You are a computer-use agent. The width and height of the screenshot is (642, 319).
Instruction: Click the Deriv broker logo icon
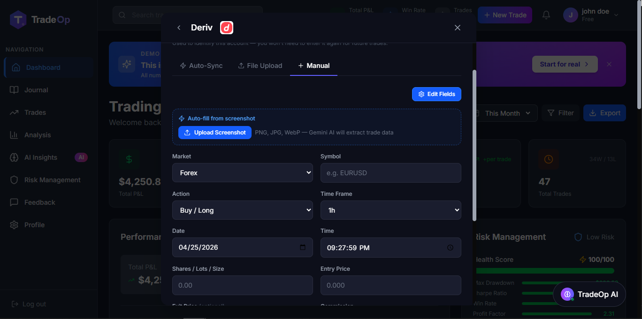(x=227, y=28)
